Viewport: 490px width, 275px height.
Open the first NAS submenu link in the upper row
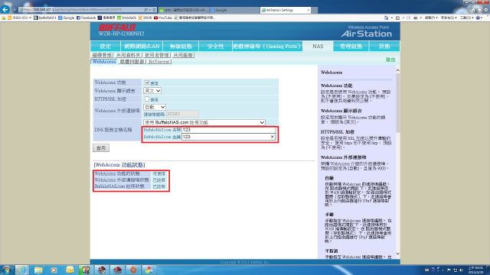102,55
